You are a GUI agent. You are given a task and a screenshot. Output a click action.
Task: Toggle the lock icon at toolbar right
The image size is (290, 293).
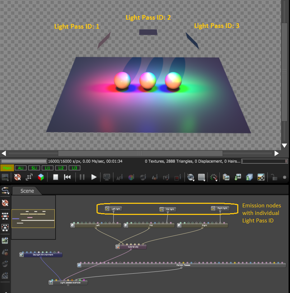(x=274, y=177)
